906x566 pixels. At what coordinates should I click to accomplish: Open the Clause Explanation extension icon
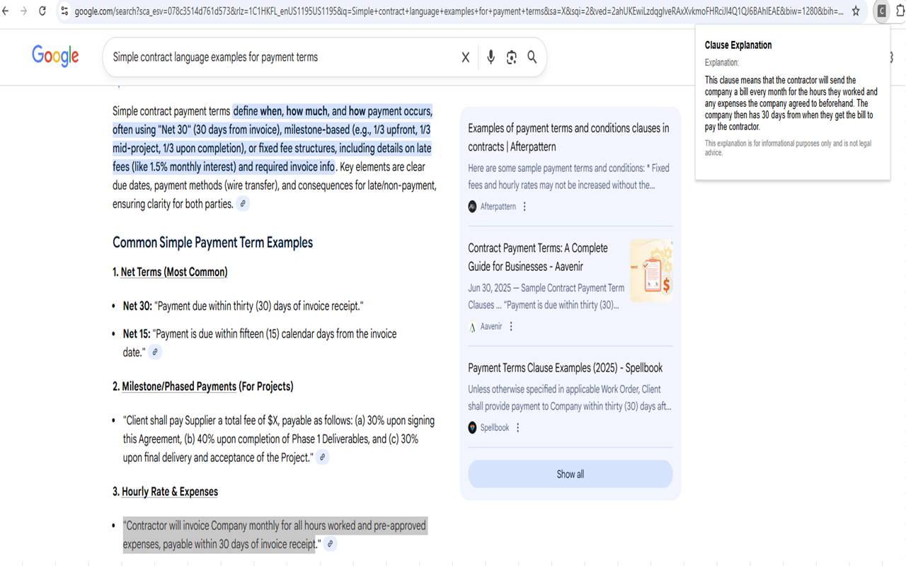881,11
